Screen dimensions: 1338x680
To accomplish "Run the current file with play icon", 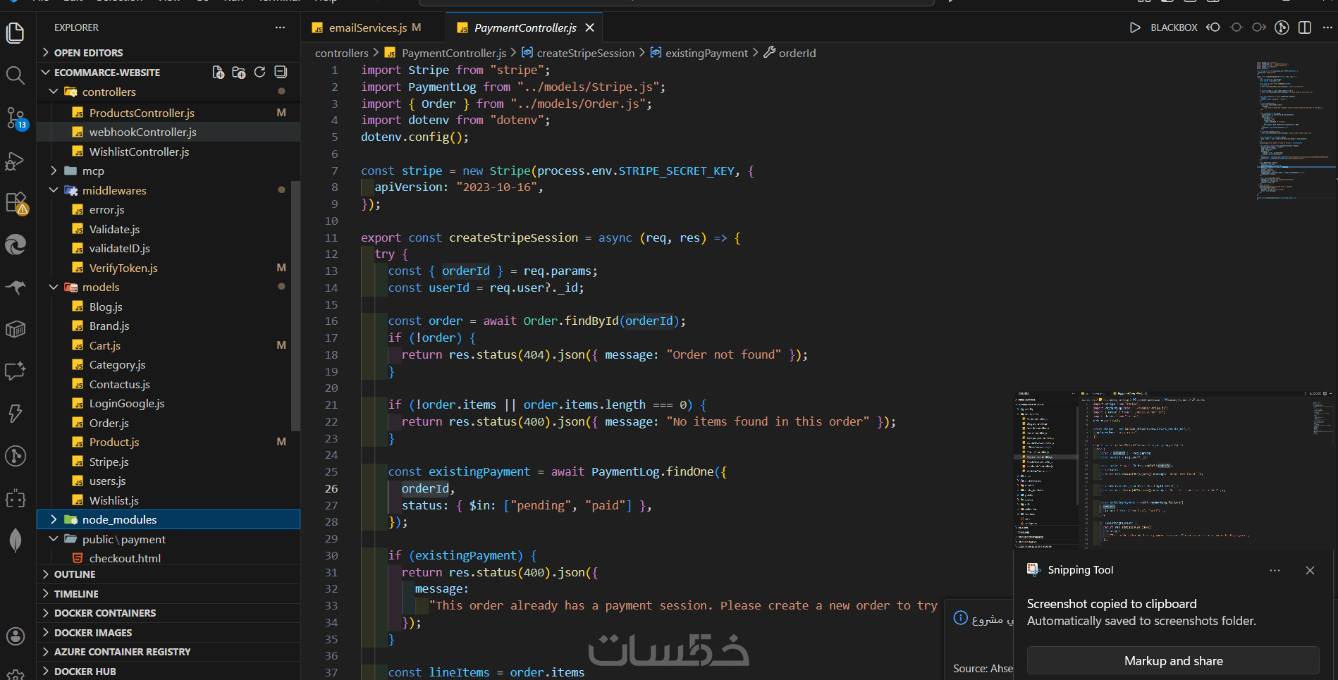I will point(1135,27).
